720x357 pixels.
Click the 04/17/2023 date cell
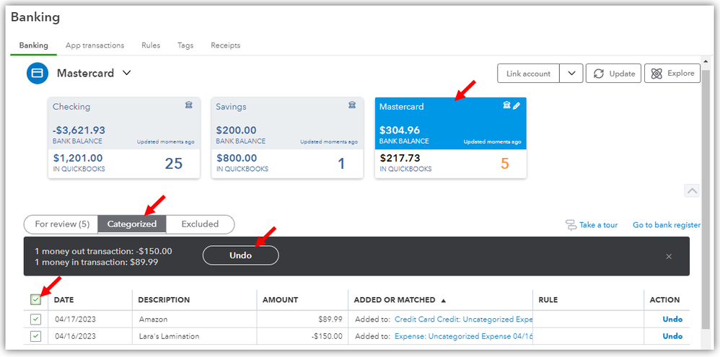[75, 319]
